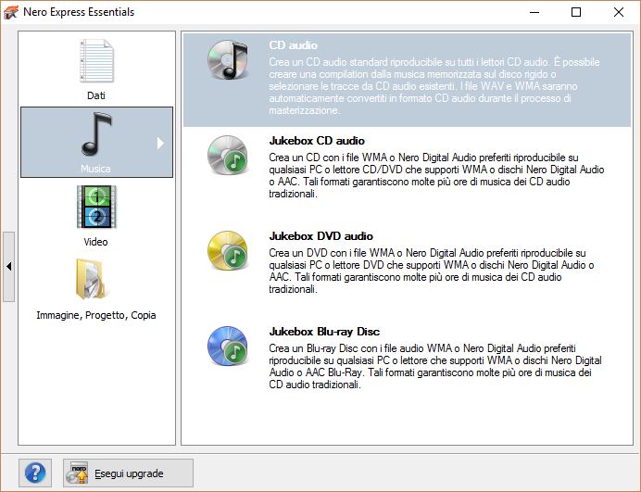Click Jukebox DVD audio description 'Crea un DVD con i file'
Viewport: 641px width, 492px height.
point(432,271)
